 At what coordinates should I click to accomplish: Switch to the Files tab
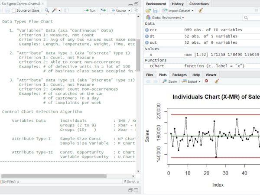149,75
